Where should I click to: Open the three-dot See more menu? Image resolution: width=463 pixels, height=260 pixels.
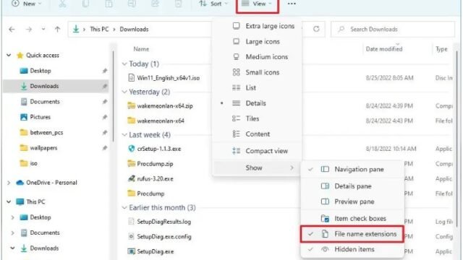[292, 4]
